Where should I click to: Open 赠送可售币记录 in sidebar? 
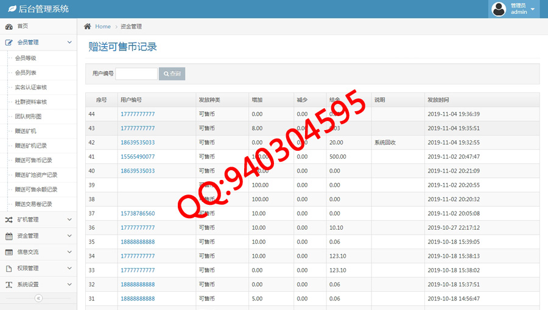coord(33,160)
